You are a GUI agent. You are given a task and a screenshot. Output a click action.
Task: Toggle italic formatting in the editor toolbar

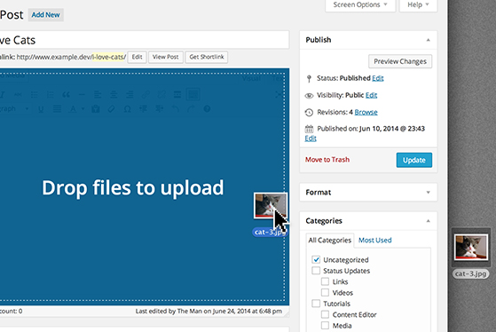(2, 94)
